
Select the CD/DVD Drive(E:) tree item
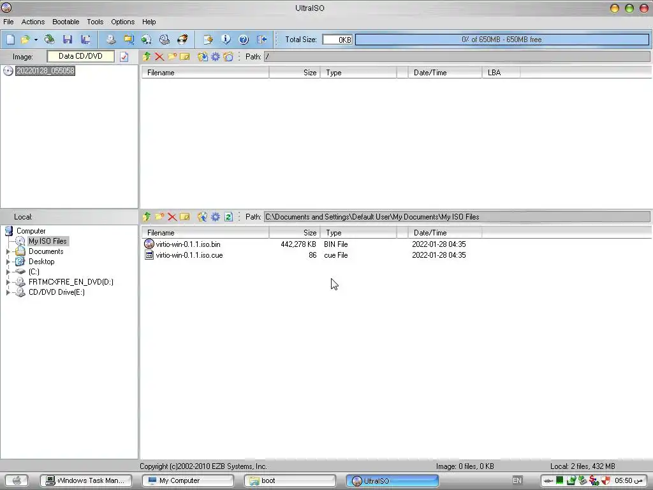point(57,292)
